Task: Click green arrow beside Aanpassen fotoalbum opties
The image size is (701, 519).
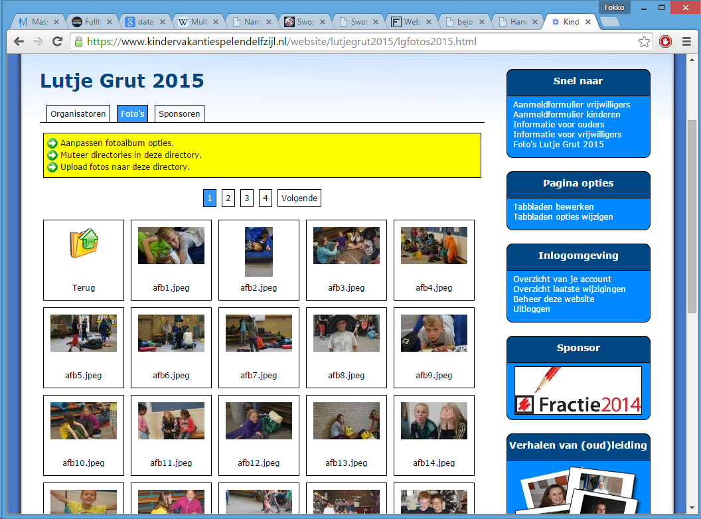Action: tap(52, 143)
